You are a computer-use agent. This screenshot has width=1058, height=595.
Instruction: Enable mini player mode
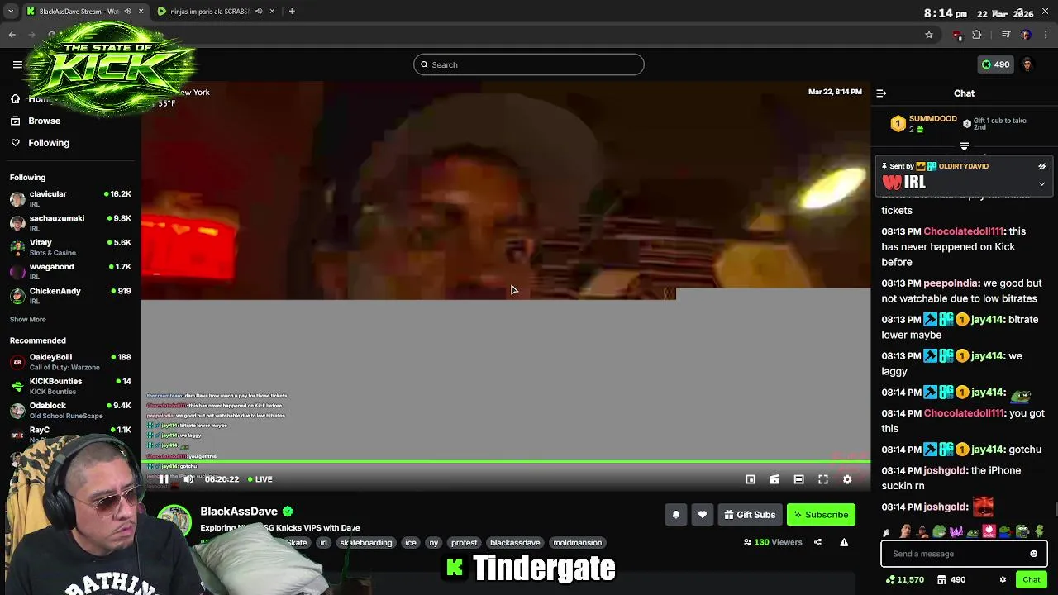click(x=751, y=479)
